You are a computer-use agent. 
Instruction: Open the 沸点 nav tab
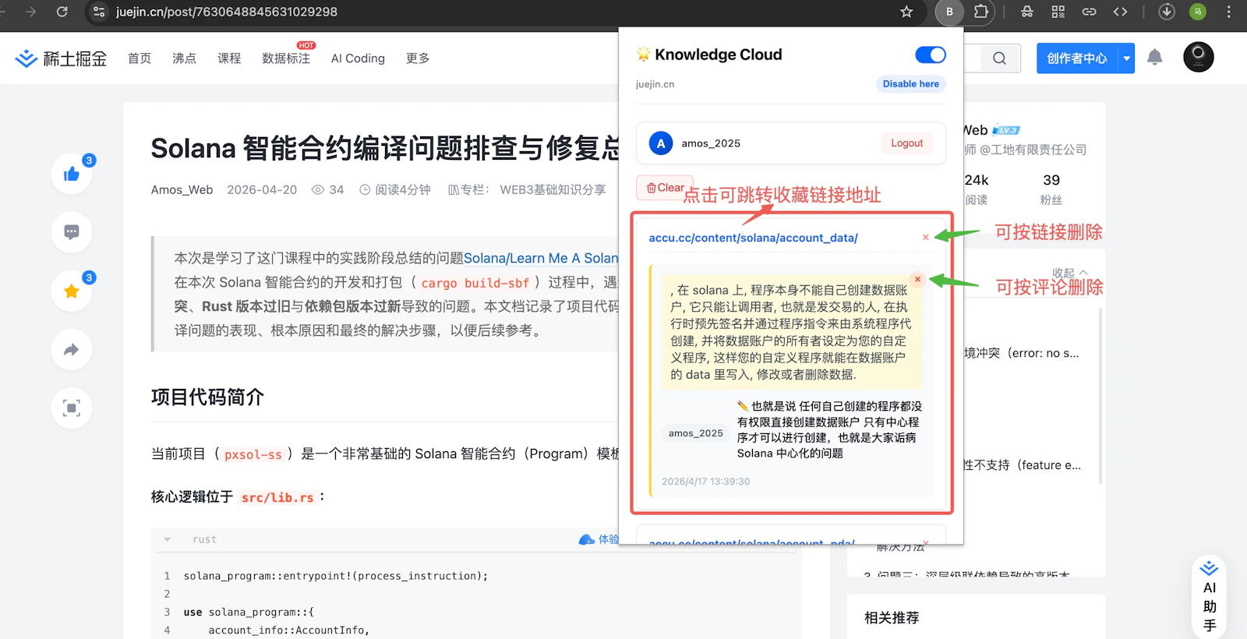(184, 58)
